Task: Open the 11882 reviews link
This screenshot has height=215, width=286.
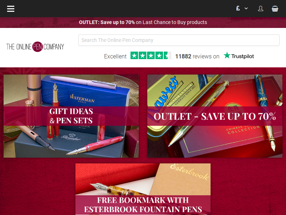Action: [197, 56]
